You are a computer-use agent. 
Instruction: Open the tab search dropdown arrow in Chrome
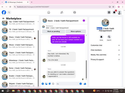pos(2,2)
